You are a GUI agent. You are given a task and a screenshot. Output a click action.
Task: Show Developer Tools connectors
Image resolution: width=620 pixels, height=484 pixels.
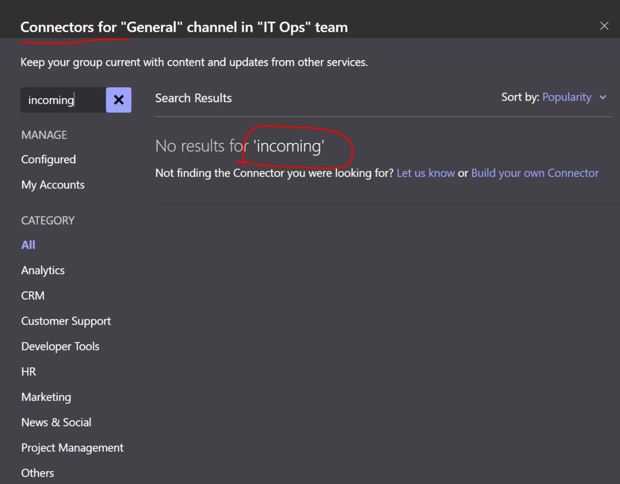(61, 346)
